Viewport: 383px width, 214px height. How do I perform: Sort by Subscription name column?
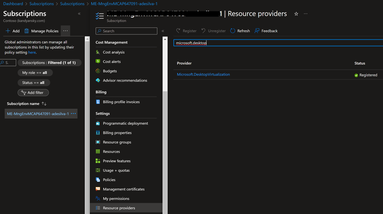[27, 104]
